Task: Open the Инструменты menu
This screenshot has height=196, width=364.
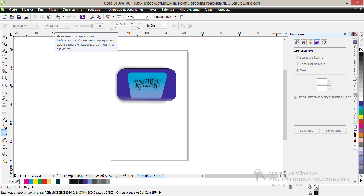Action: [x=189, y=10]
